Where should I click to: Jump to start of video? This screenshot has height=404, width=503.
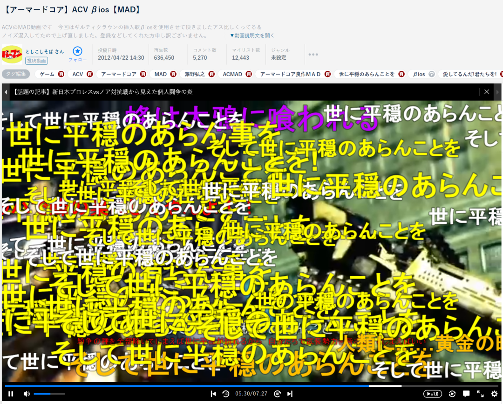[x=213, y=394]
